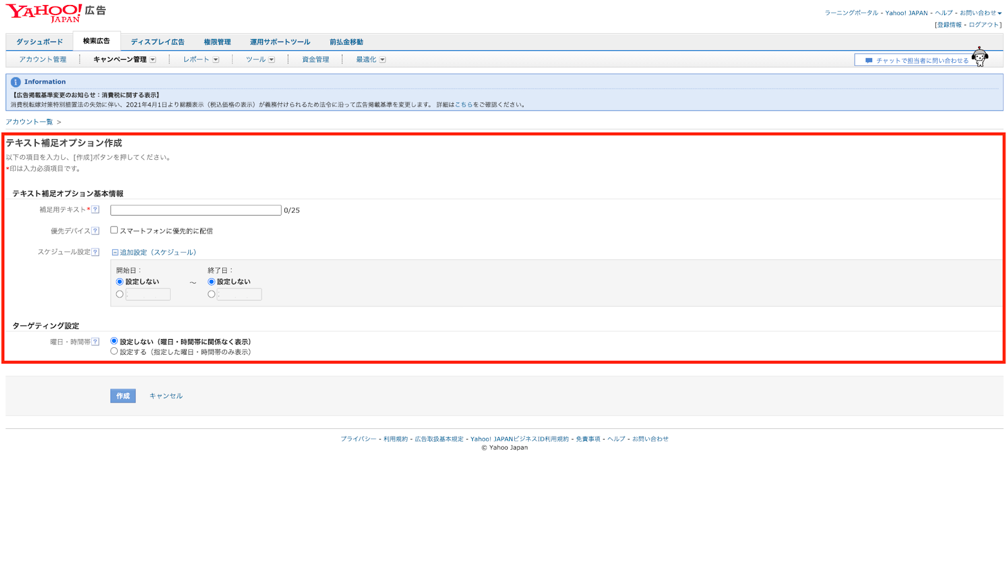Image resolution: width=1007 pixels, height=568 pixels.
Task: Click the blue Information icon
Action: pyautogui.click(x=16, y=82)
